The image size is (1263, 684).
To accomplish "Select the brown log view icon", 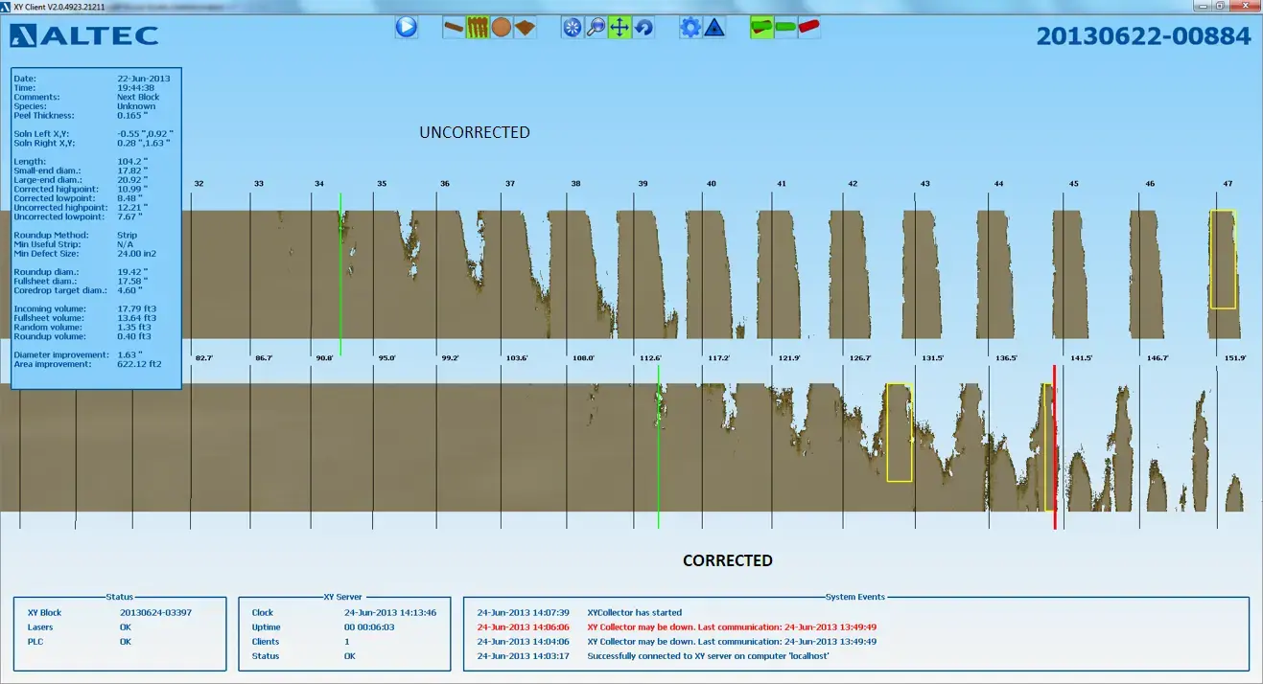I will [454, 28].
